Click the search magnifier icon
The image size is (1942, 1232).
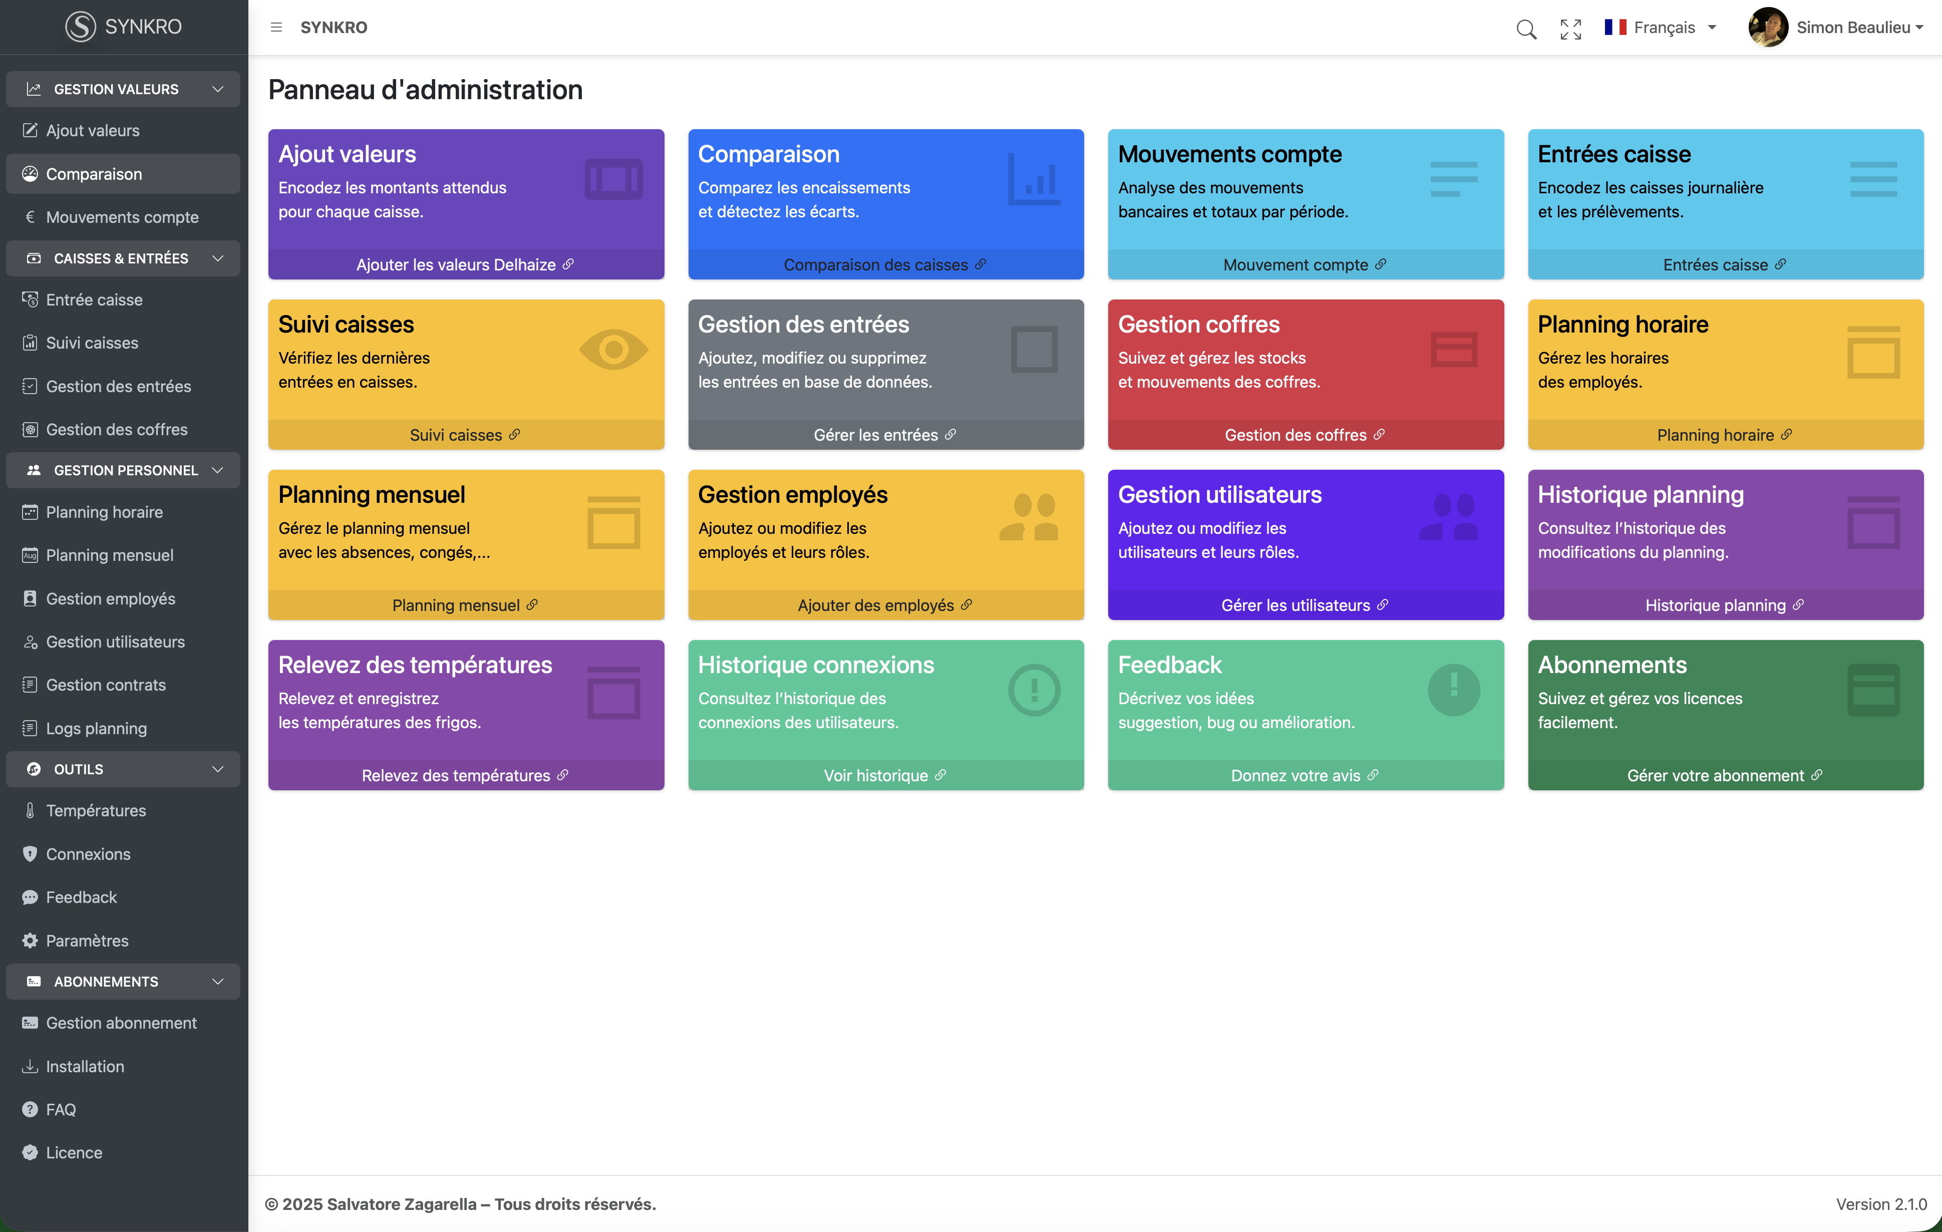1526,29
